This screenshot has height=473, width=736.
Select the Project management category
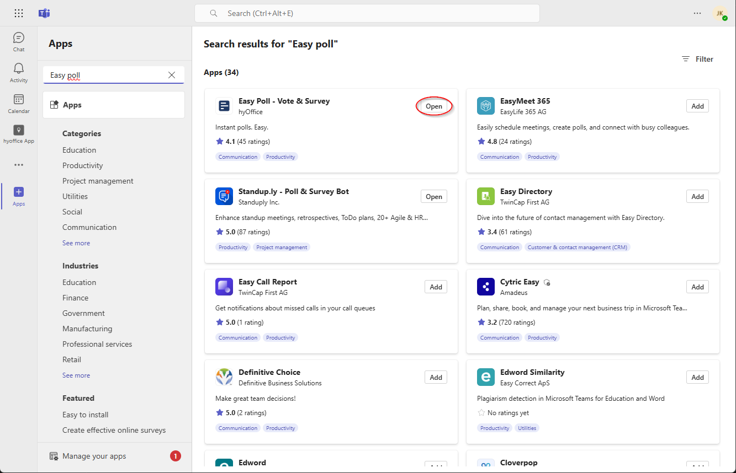coord(98,181)
